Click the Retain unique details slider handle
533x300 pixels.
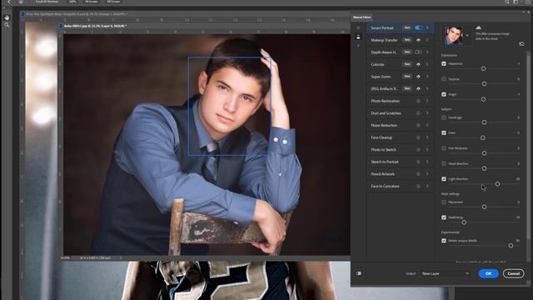pos(511,246)
